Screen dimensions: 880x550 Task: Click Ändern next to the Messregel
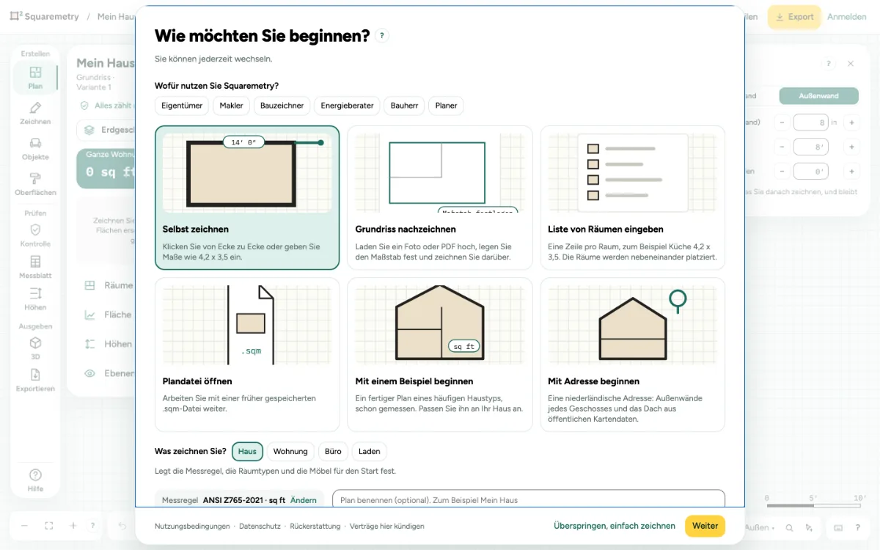304,500
